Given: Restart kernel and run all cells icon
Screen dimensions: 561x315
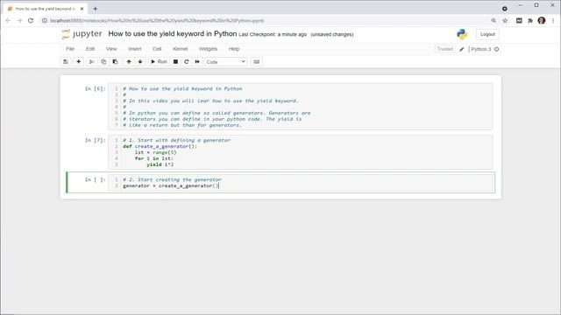Looking at the screenshot, I should pyautogui.click(x=197, y=62).
